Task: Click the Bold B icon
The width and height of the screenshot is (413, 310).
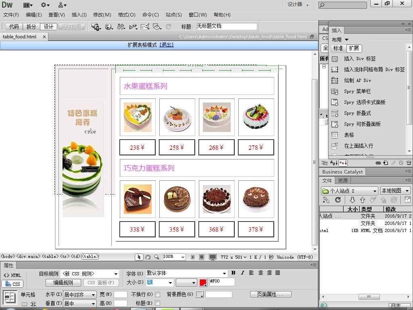Action: pos(234,273)
